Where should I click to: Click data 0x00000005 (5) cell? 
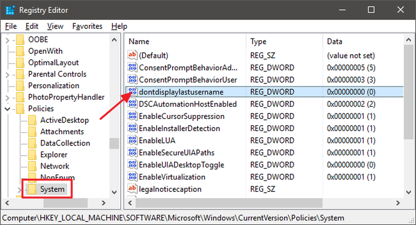pos(351,67)
